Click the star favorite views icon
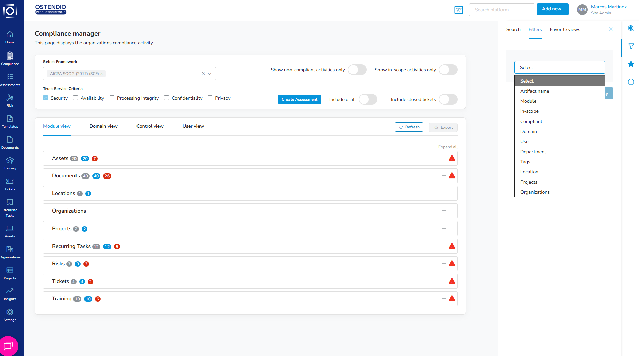This screenshot has height=356, width=639. (x=631, y=64)
